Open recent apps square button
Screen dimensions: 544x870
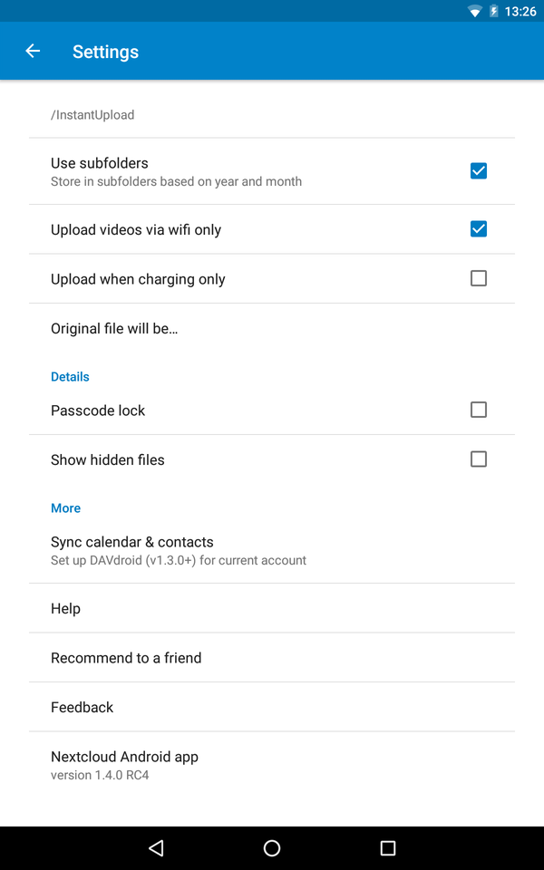388,848
